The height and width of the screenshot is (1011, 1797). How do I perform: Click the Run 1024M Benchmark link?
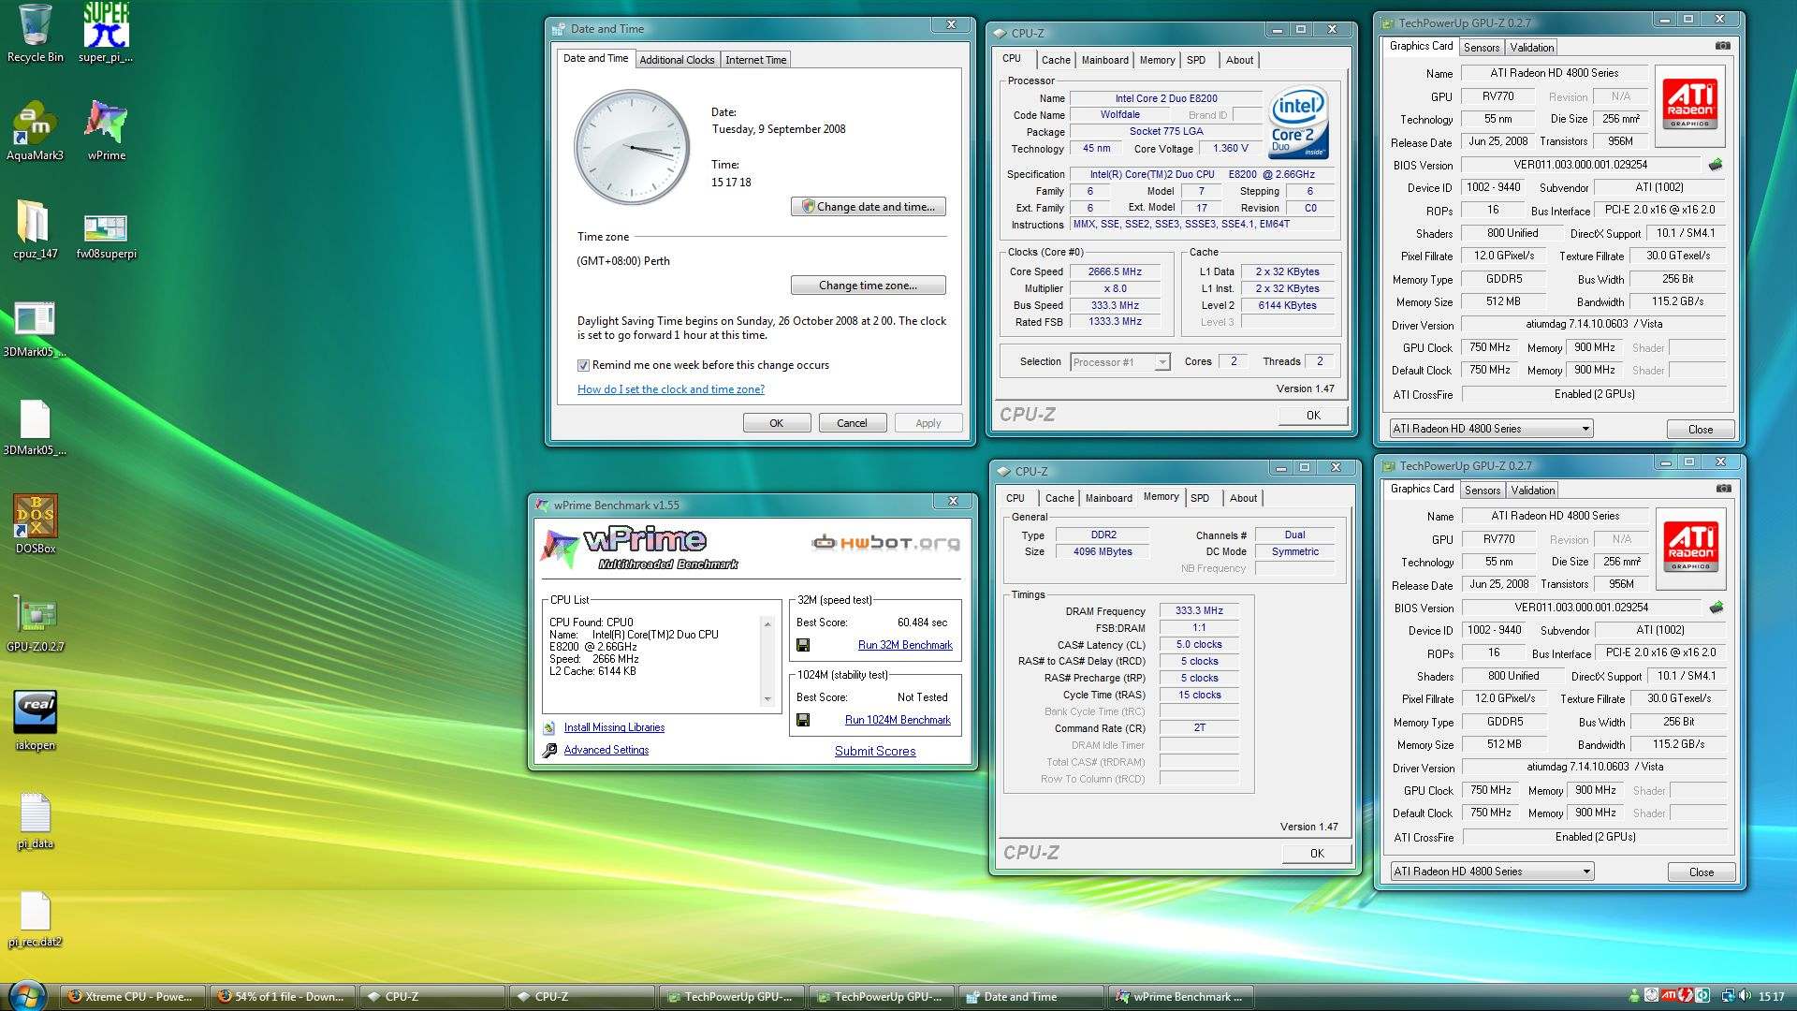tap(898, 720)
